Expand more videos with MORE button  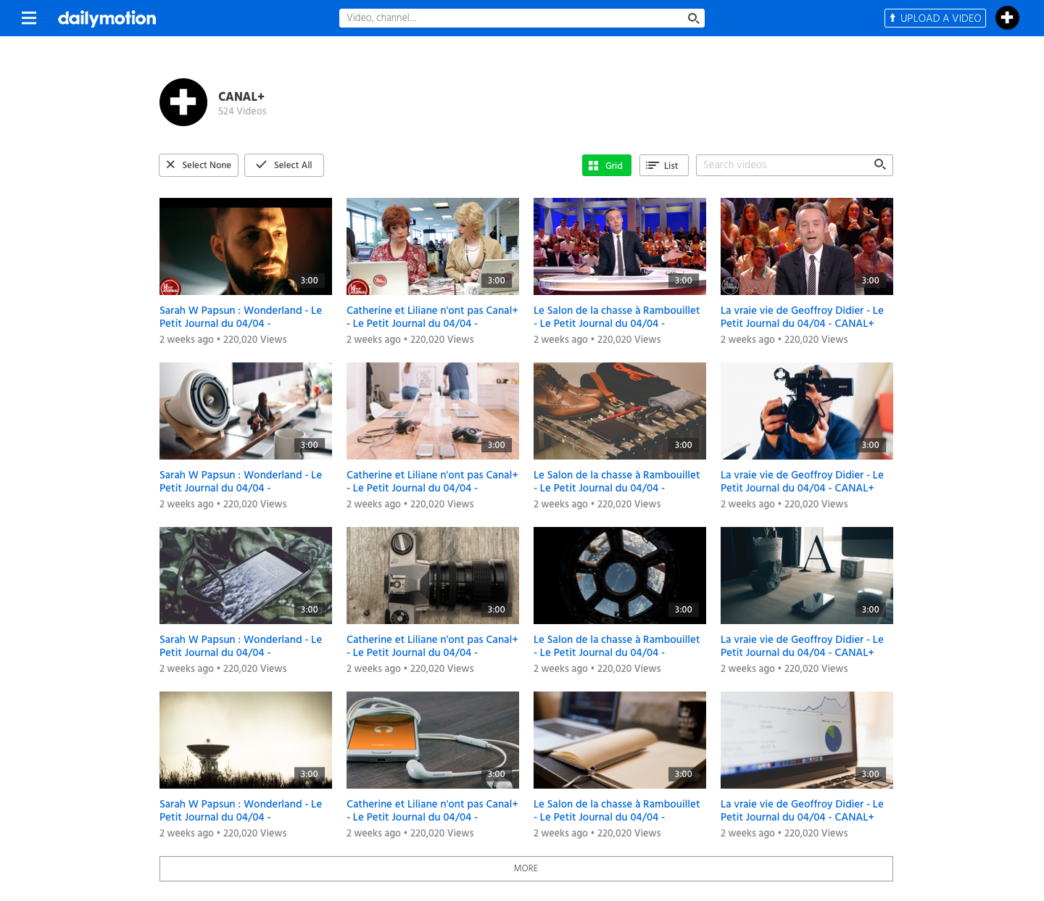(x=526, y=868)
